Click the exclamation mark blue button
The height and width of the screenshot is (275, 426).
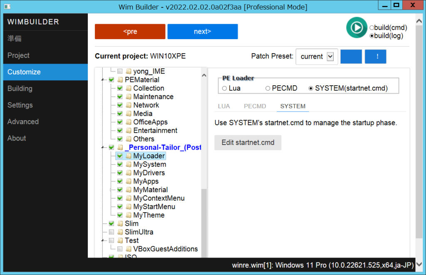(x=375, y=57)
